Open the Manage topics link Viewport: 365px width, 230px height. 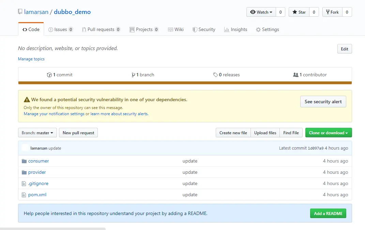pyautogui.click(x=31, y=59)
